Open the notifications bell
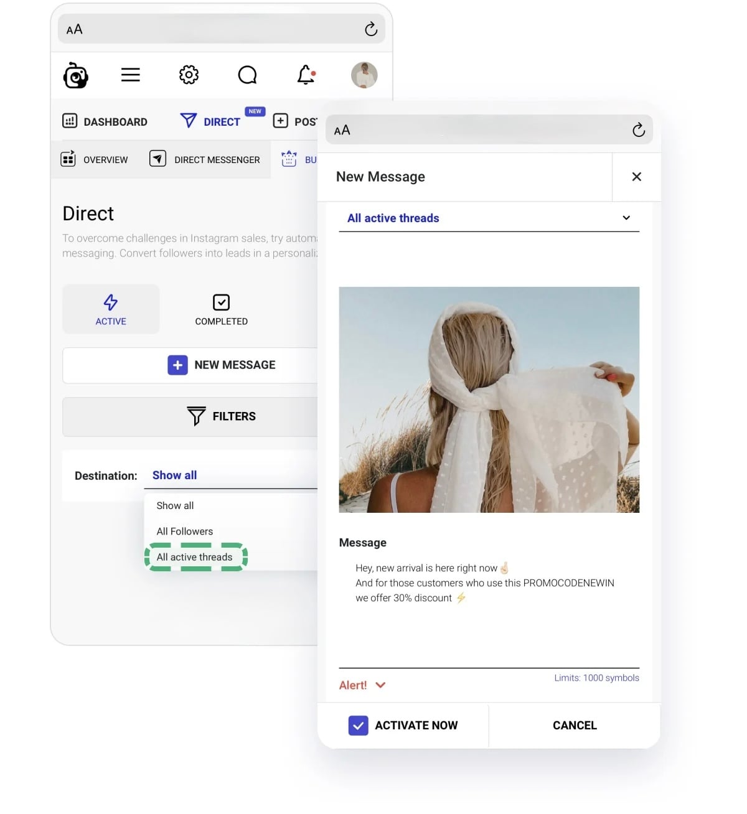This screenshot has height=814, width=747. pos(306,75)
